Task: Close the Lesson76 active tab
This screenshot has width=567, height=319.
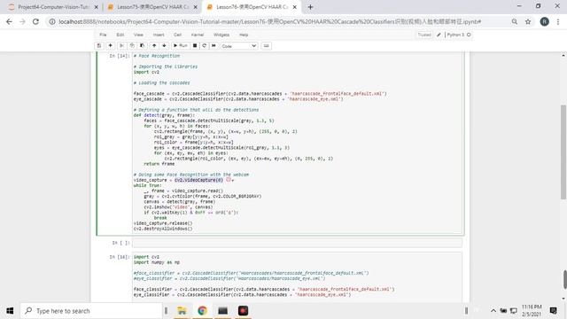Action: (x=295, y=7)
